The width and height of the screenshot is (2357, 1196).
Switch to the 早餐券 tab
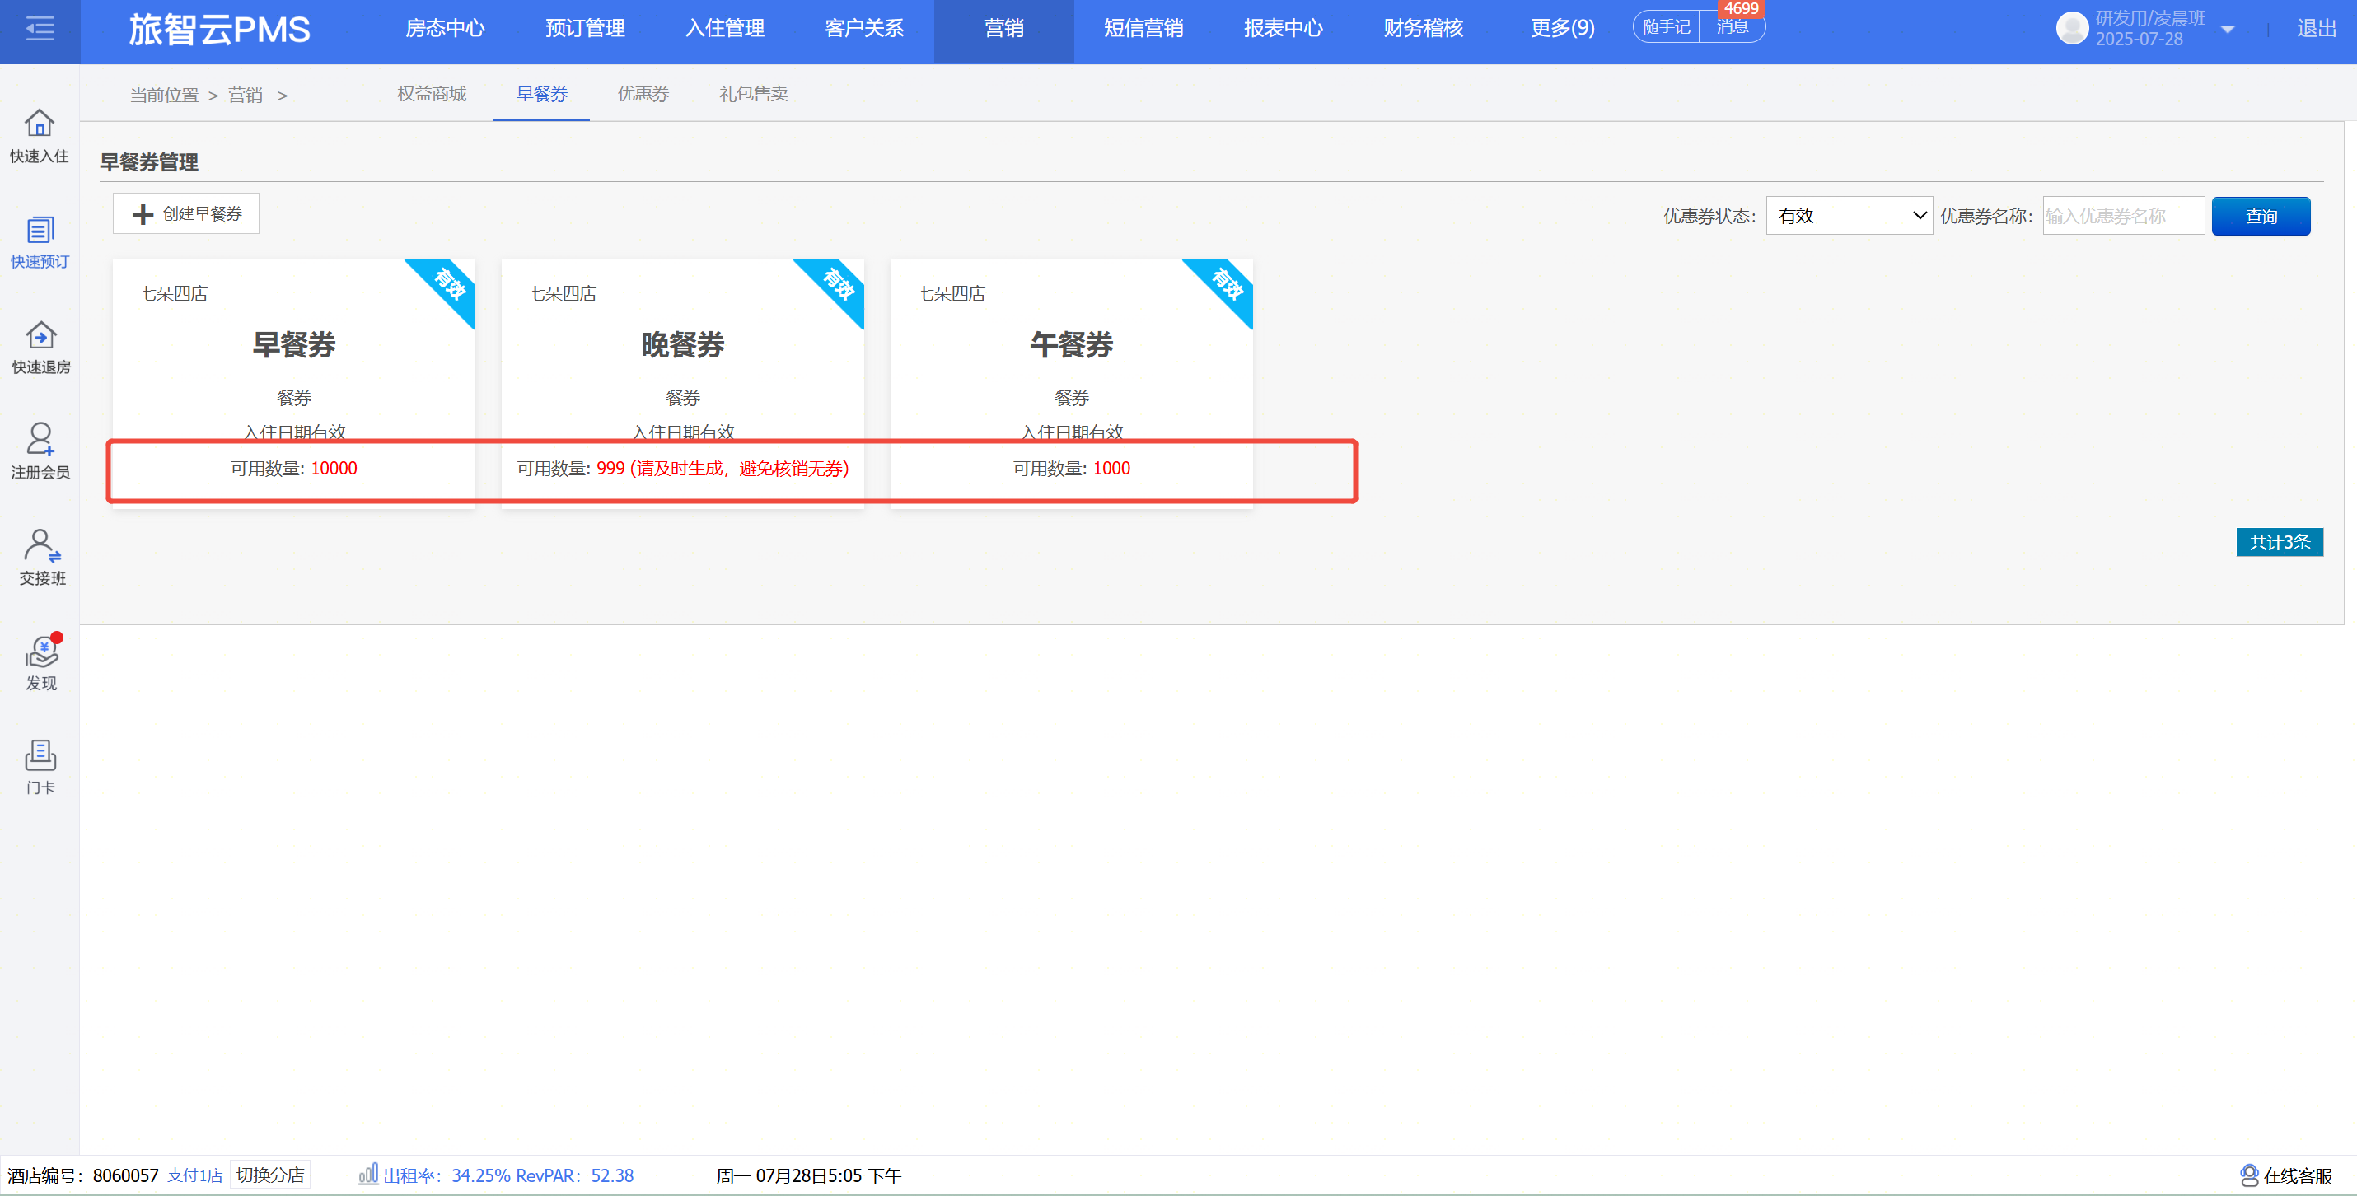(541, 94)
